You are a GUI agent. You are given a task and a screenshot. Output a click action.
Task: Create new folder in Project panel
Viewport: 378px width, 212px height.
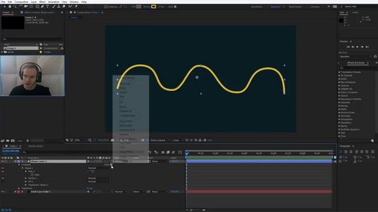click(x=8, y=141)
